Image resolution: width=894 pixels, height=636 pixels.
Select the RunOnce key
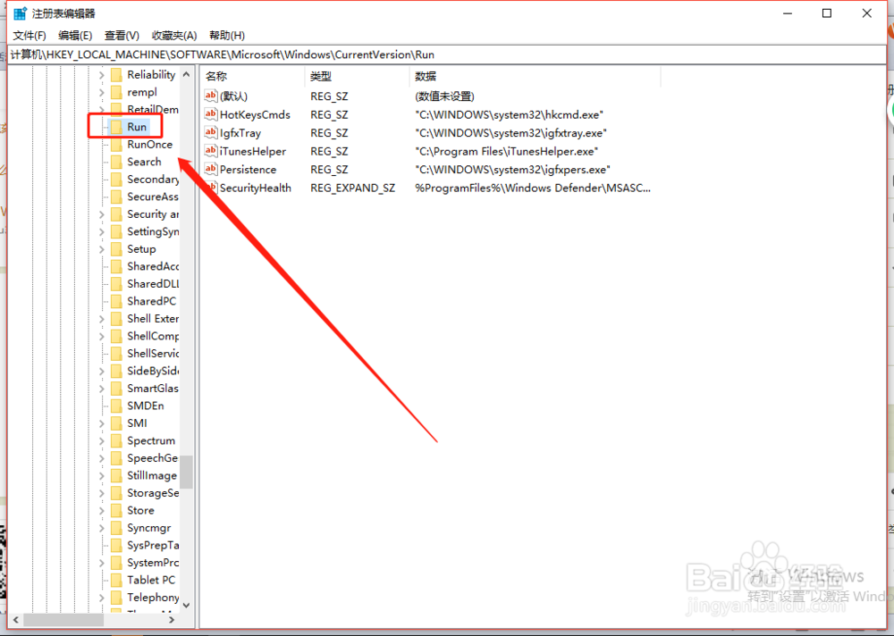149,145
